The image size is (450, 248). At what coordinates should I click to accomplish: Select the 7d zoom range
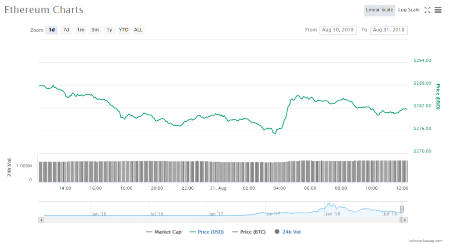(x=66, y=30)
